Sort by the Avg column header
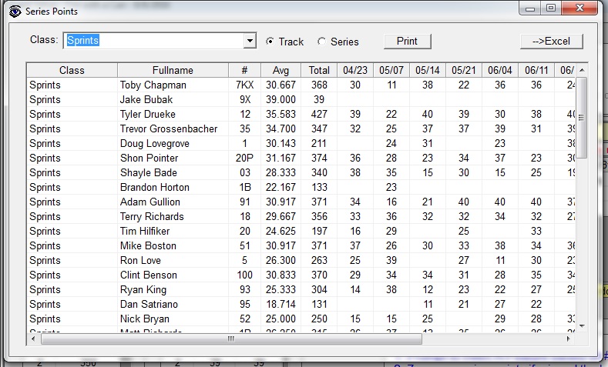Viewport: 608px width, 367px height. coord(281,70)
